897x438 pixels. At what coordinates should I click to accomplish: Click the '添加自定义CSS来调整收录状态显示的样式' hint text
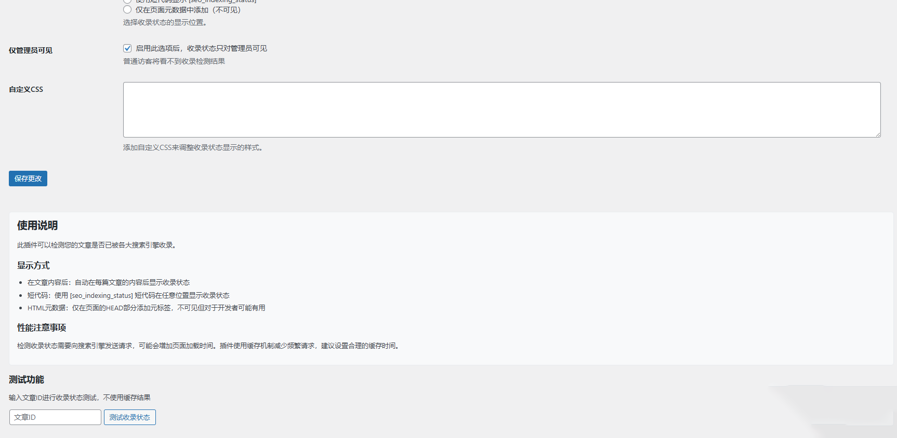point(193,147)
